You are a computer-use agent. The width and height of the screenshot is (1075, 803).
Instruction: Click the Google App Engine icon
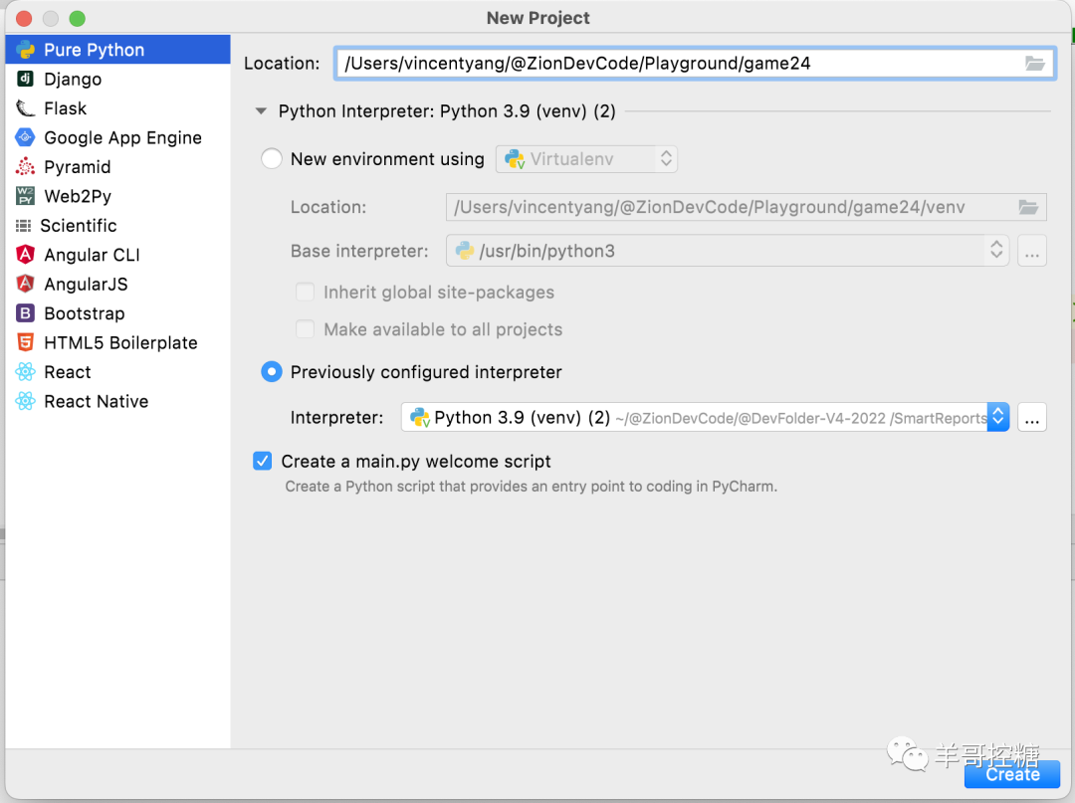point(25,137)
